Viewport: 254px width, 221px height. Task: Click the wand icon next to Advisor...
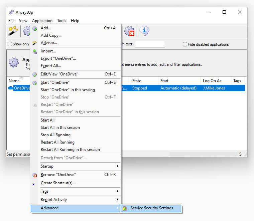(35, 43)
